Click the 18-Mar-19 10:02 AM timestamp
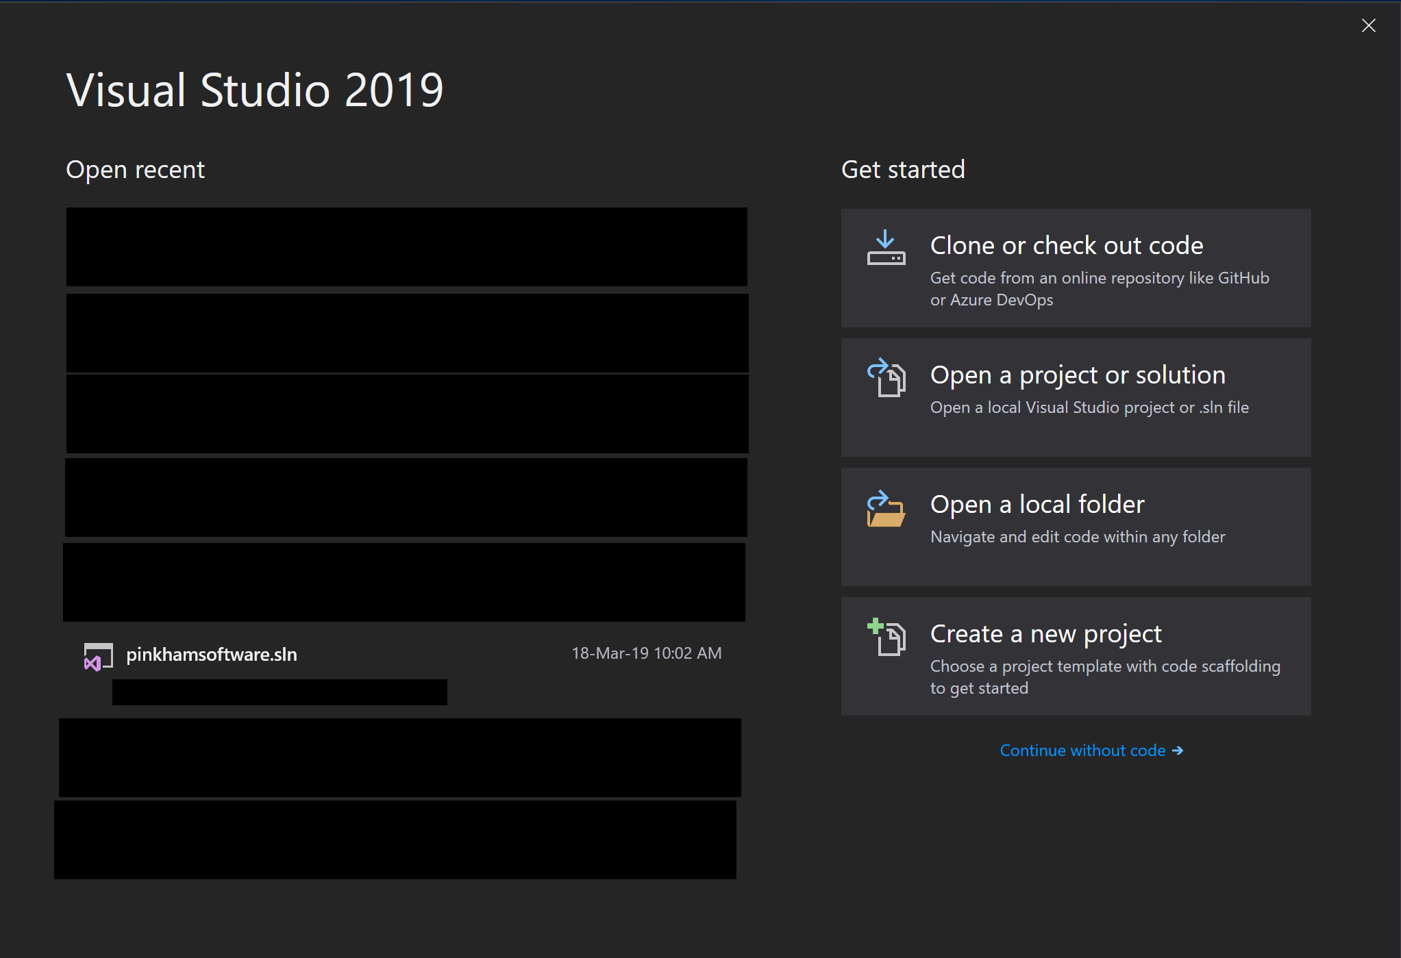The height and width of the screenshot is (958, 1401). 647,653
